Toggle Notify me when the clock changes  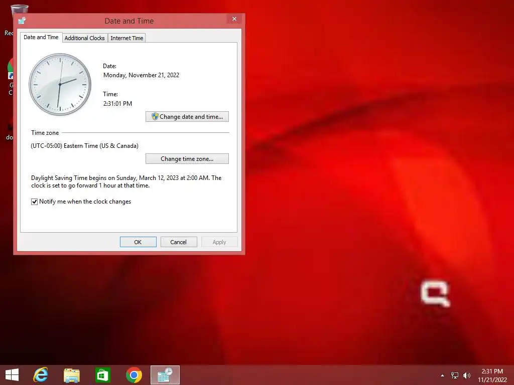[x=35, y=202]
